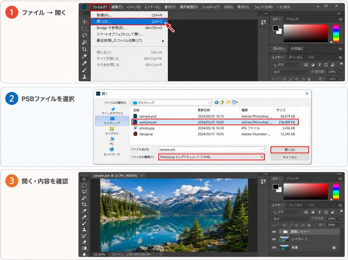Select the Gradient tool in sample.psb window
The height and width of the screenshot is (260, 348).
[x=84, y=248]
